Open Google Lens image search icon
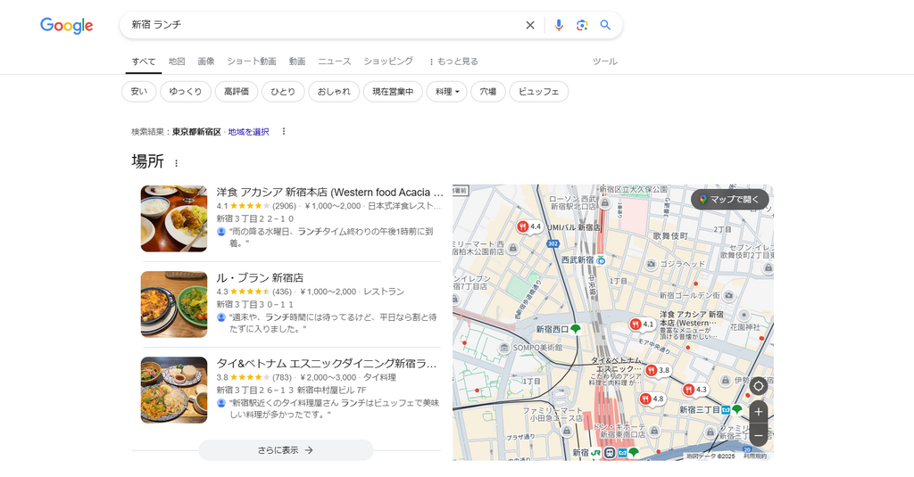 pyautogui.click(x=582, y=25)
